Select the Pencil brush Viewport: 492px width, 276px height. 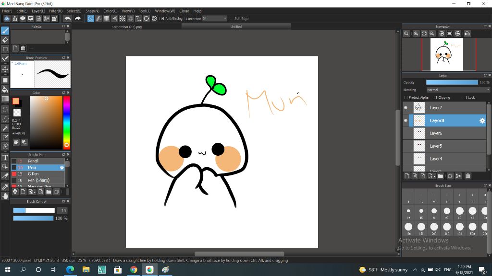click(37, 161)
